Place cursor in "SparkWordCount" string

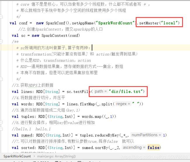click(x=115, y=23)
